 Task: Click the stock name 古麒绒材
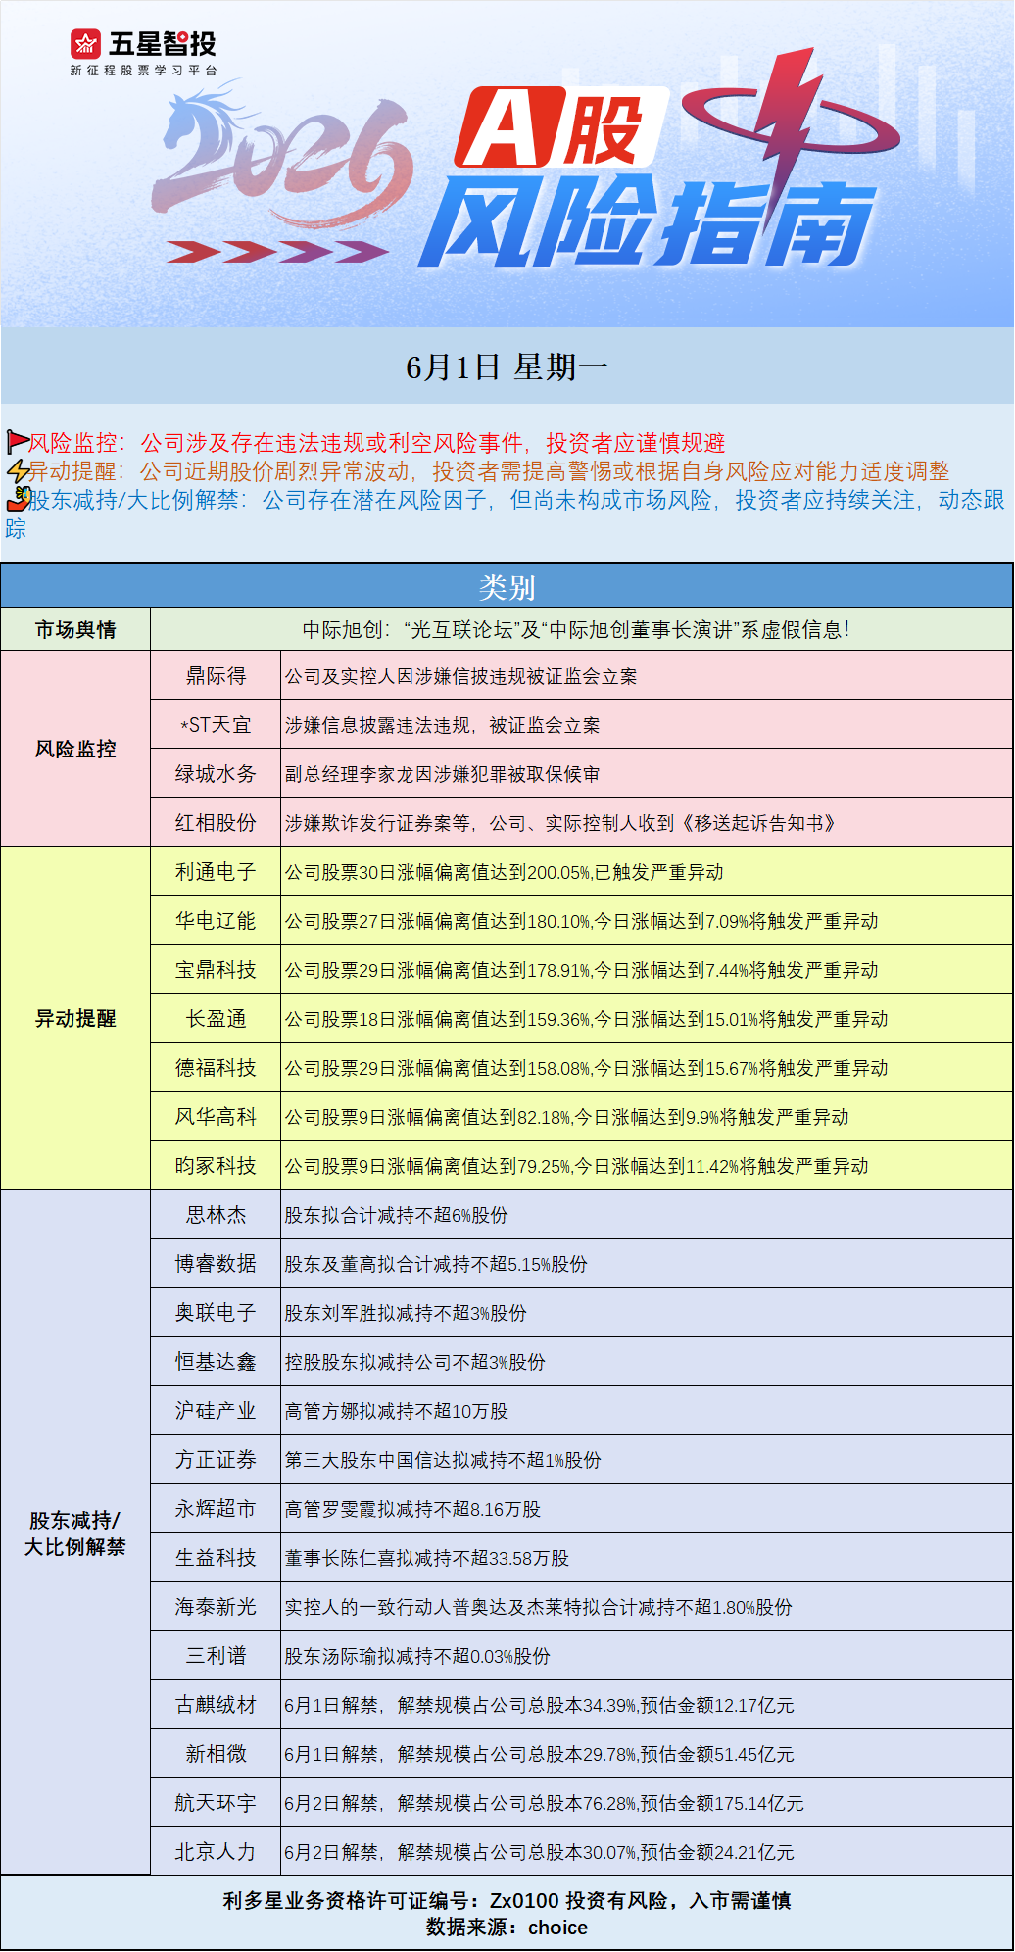click(x=216, y=1705)
